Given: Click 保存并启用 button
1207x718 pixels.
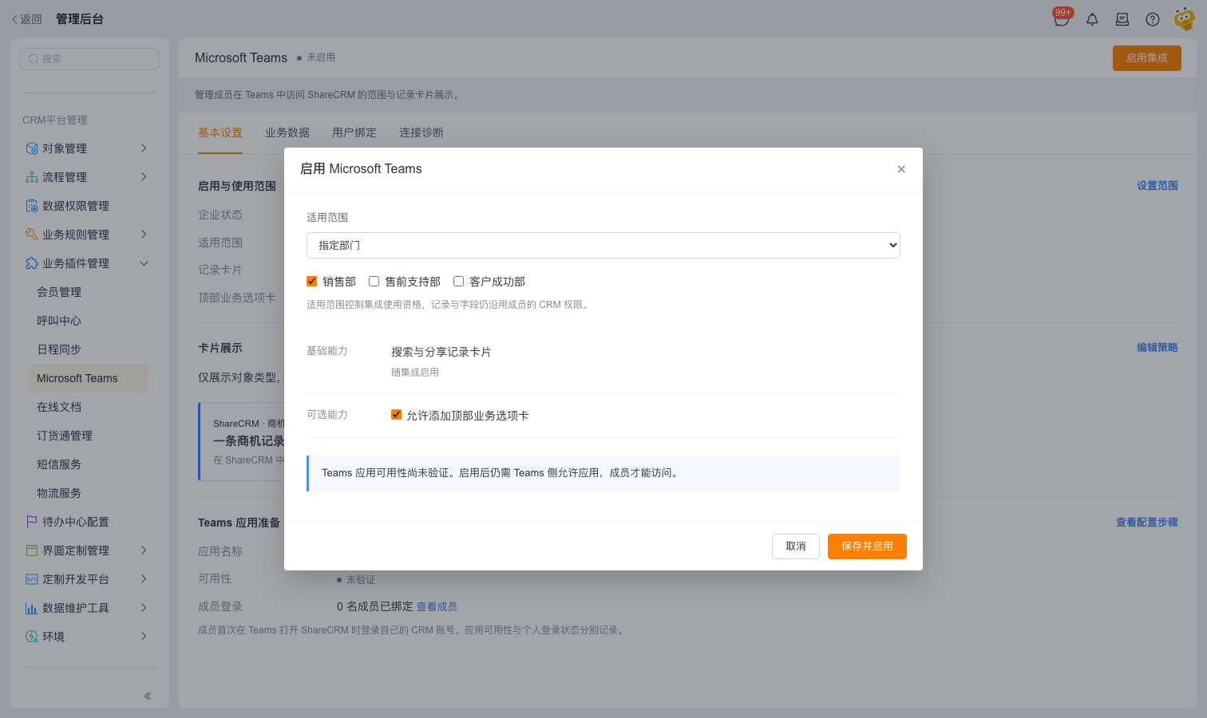Looking at the screenshot, I should [867, 546].
